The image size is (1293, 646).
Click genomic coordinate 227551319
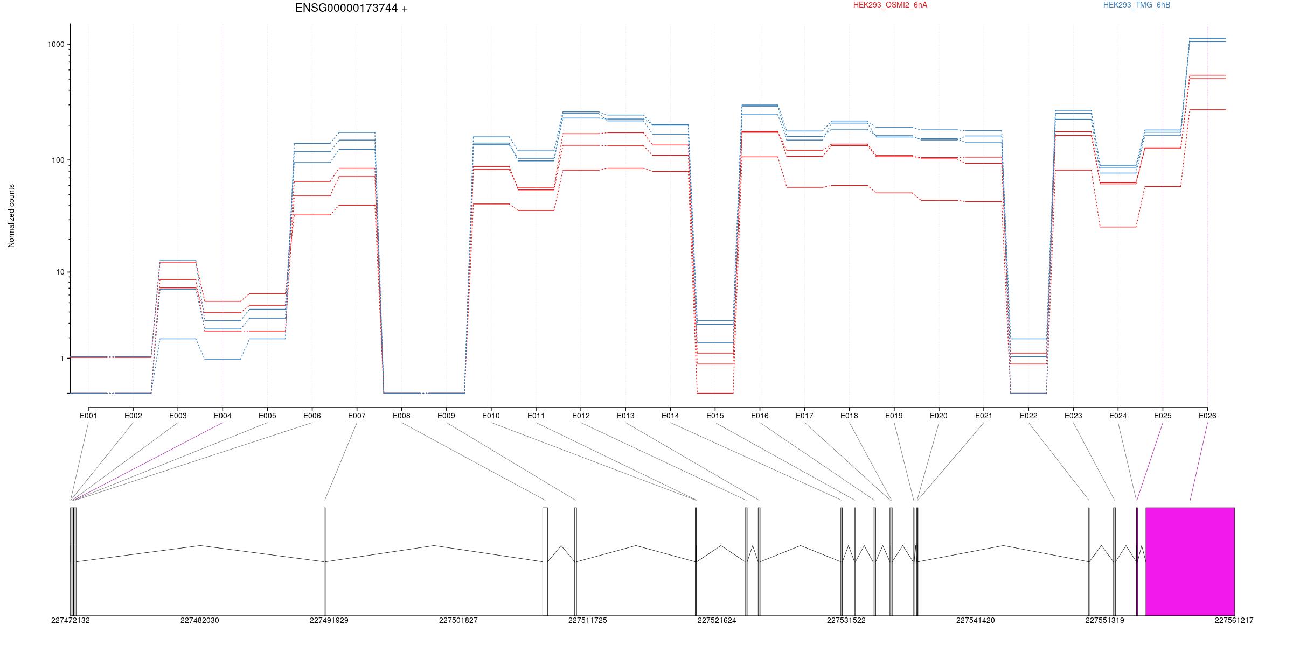pos(1105,620)
